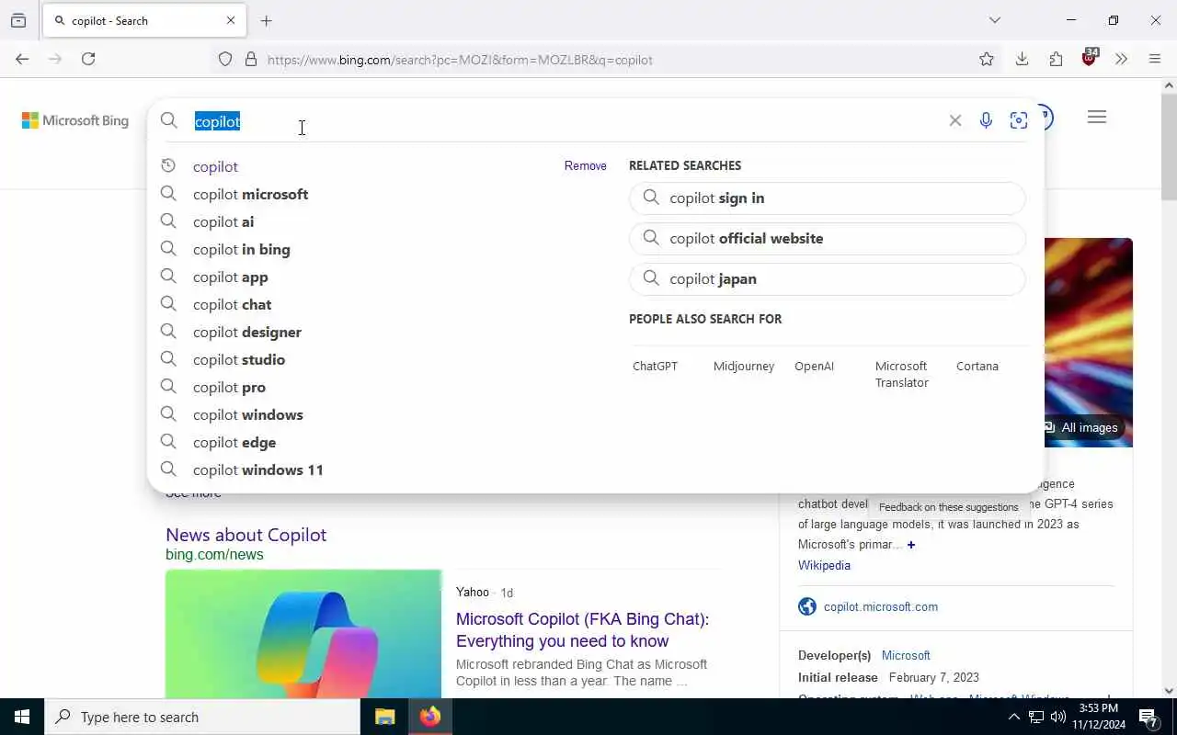
Task: Open Cortana under People also search
Action: (x=977, y=366)
